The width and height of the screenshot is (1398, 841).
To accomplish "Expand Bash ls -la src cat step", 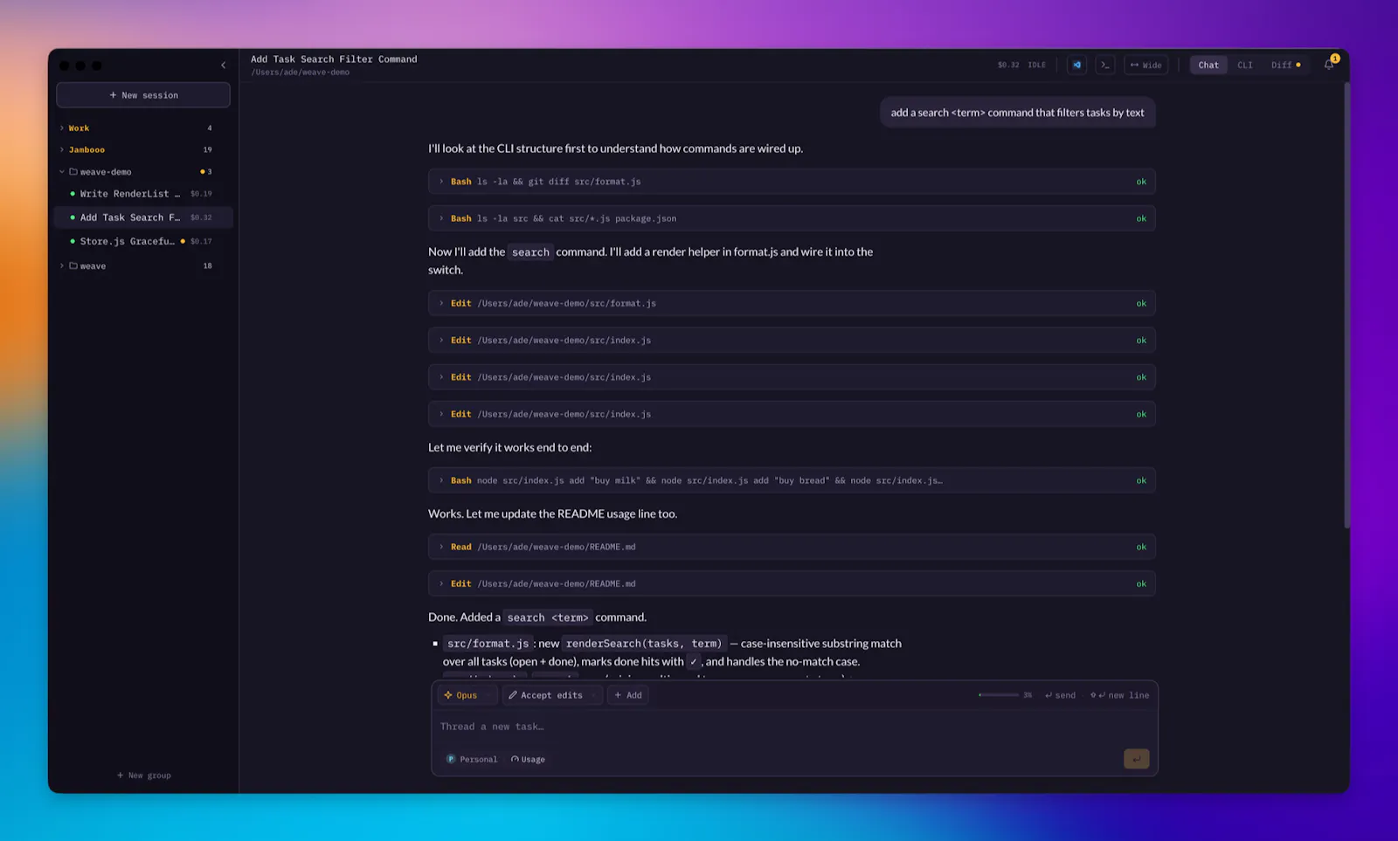I will click(792, 218).
